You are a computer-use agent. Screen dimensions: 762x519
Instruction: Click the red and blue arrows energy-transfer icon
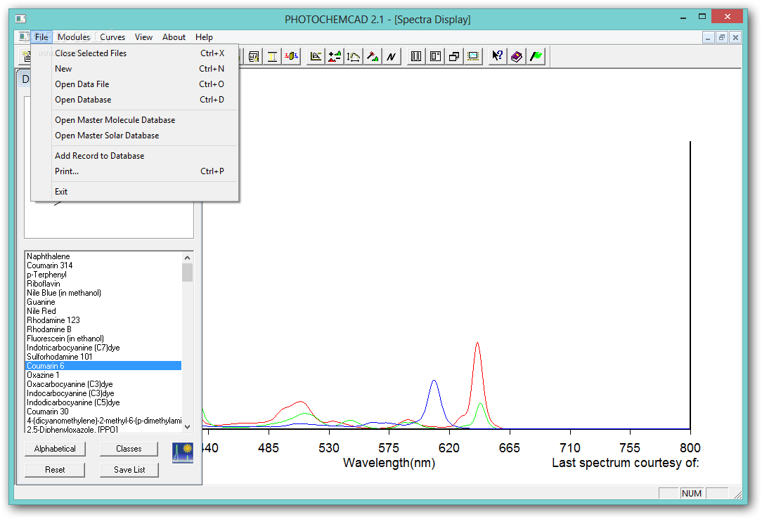click(x=291, y=56)
